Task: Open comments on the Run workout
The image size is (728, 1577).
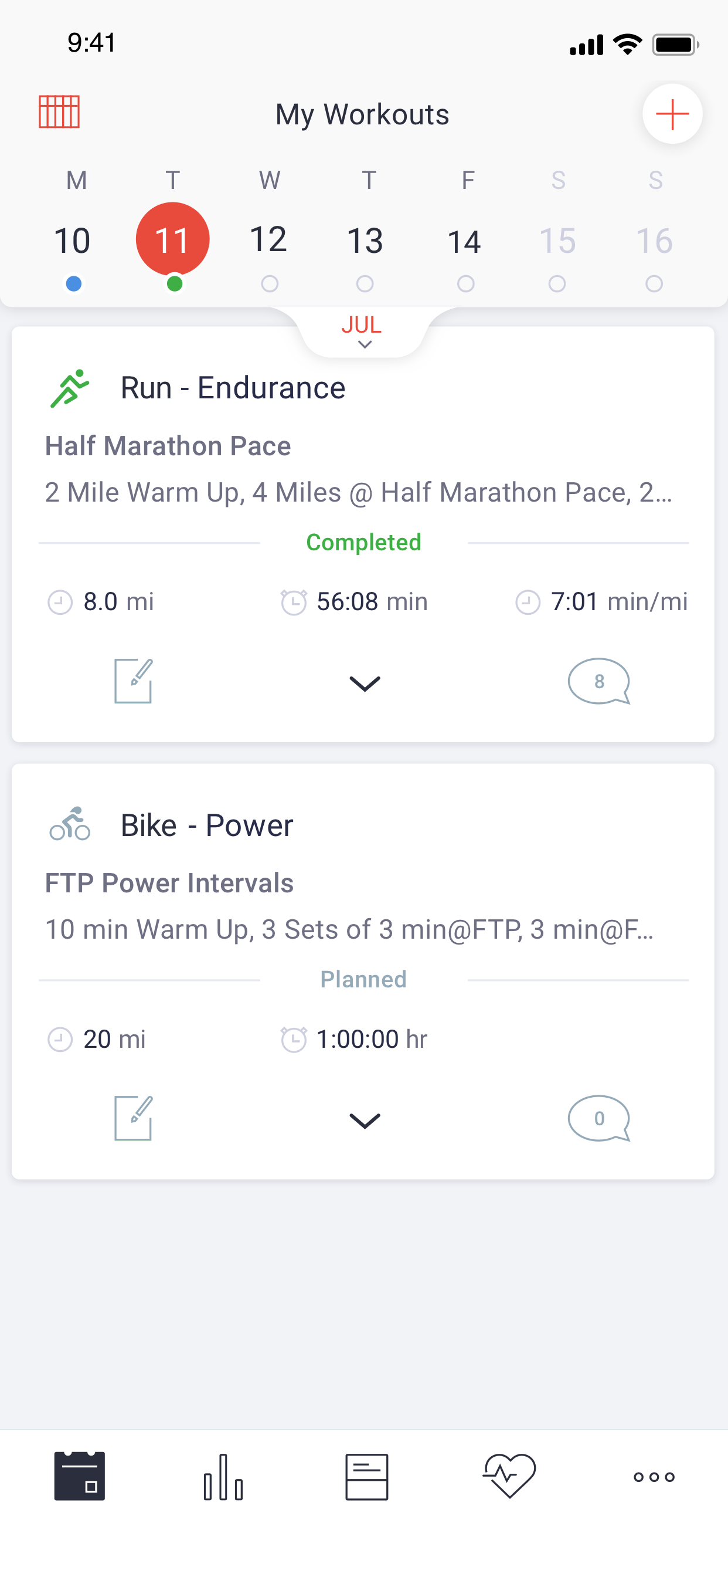Action: [598, 681]
